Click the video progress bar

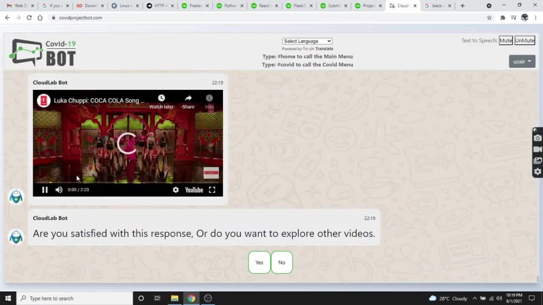(x=128, y=183)
